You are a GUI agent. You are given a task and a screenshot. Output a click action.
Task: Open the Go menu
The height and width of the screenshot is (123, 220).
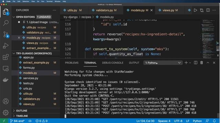coord(38,1)
